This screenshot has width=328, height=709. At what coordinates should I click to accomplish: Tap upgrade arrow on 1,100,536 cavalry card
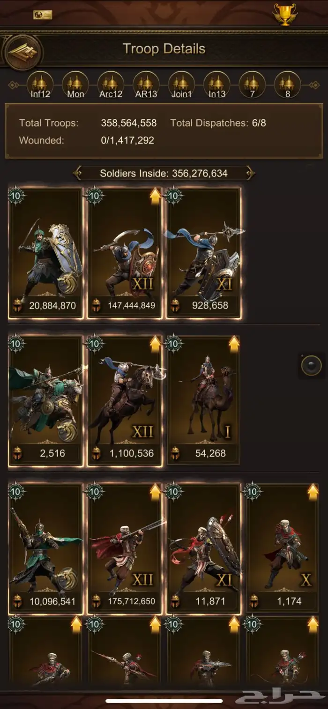point(155,345)
